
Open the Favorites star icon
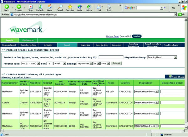70,7
